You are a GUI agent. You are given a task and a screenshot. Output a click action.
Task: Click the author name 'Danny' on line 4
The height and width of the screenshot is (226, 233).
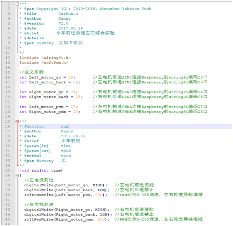(x=64, y=18)
